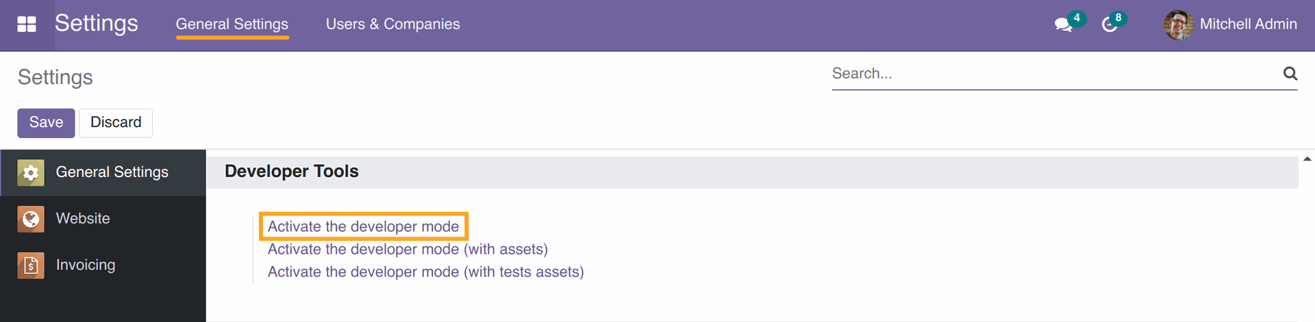1315x322 pixels.
Task: Discard the settings changes
Action: tap(116, 123)
